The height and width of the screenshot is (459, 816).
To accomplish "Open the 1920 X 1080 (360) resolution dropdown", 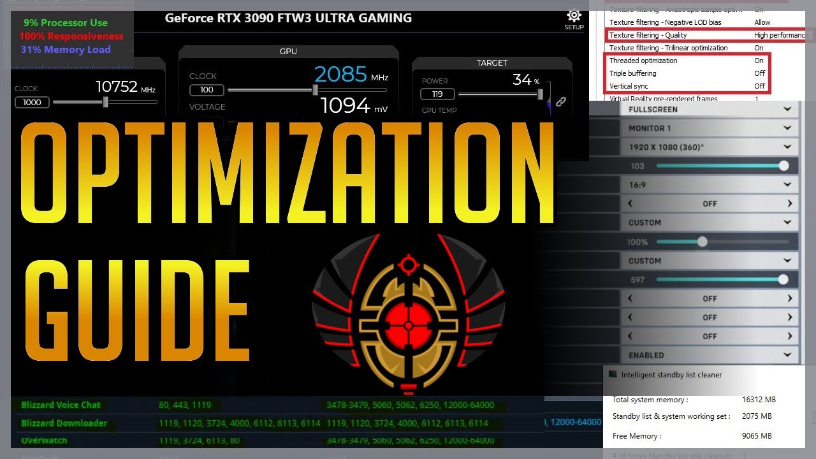I will tap(709, 147).
